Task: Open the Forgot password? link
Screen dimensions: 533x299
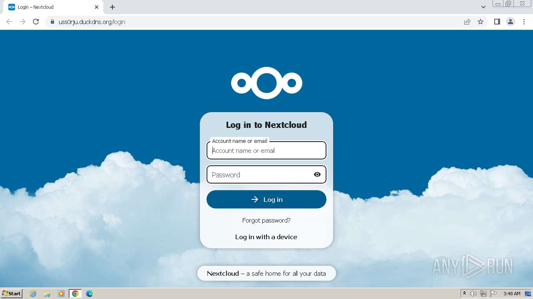Action: [x=266, y=220]
